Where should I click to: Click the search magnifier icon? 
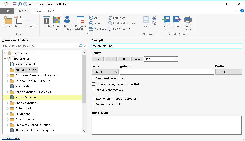[81, 46]
